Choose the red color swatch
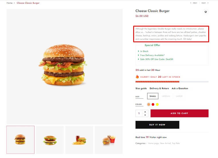218x158 pixels. (x=153, y=105)
